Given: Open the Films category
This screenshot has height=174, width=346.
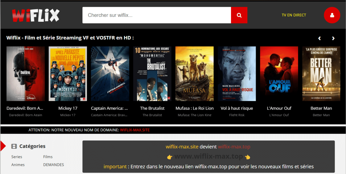Looking at the screenshot, I should point(48,157).
